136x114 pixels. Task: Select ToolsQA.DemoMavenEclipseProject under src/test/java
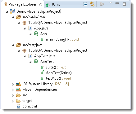coord(58,50)
